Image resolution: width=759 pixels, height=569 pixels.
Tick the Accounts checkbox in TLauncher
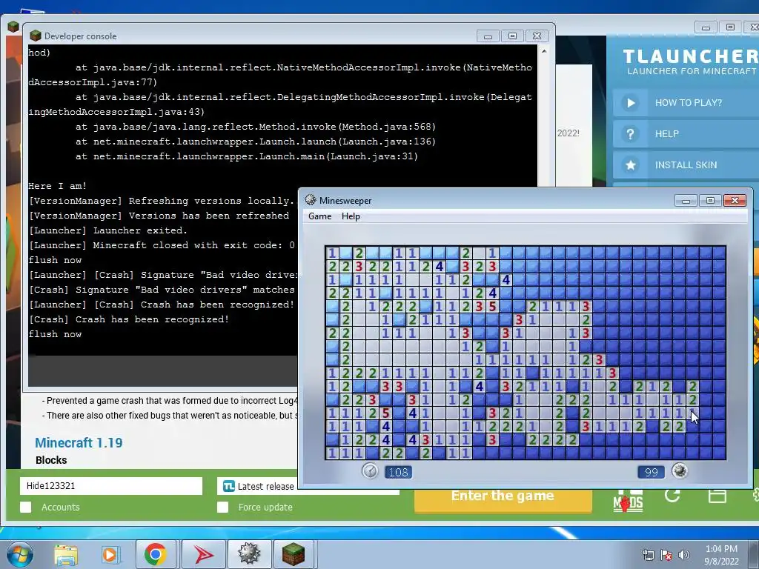point(26,507)
